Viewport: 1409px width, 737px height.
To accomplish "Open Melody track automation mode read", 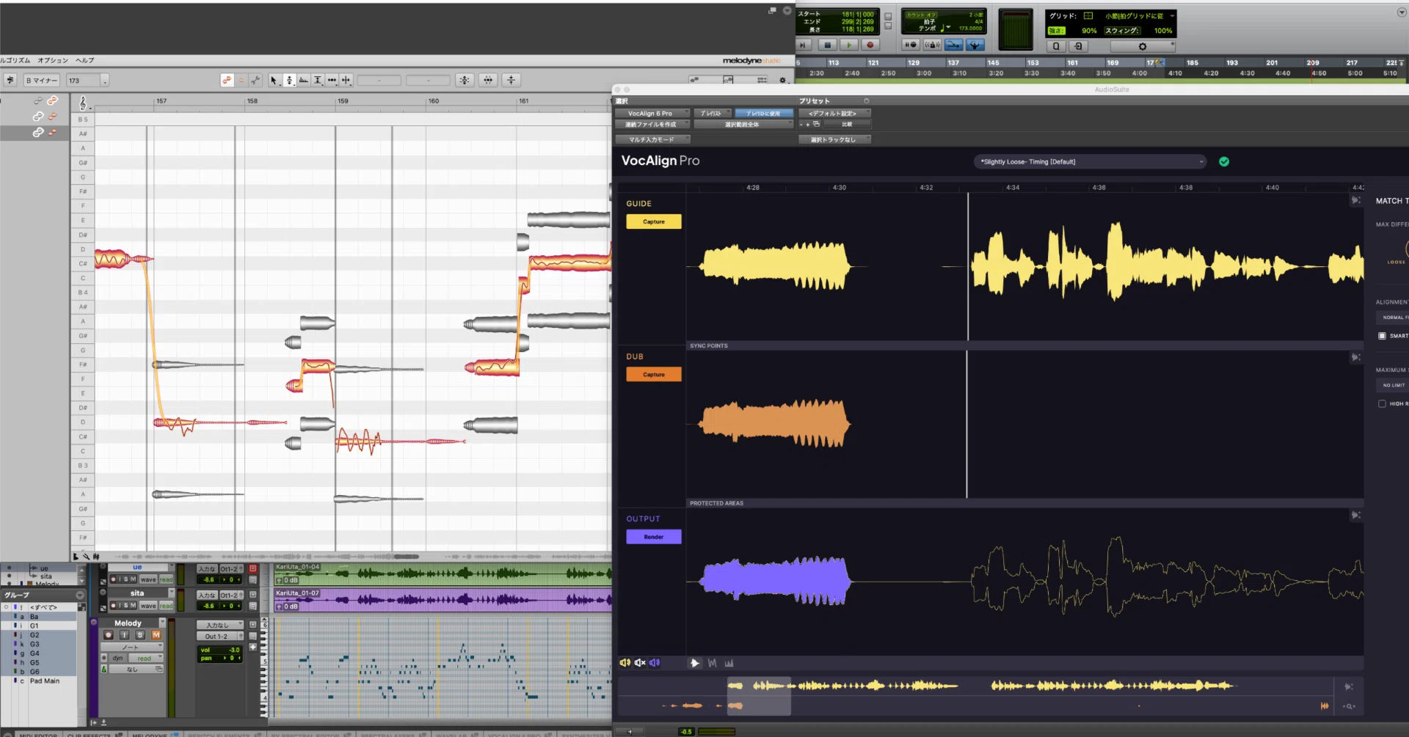I will coord(145,659).
